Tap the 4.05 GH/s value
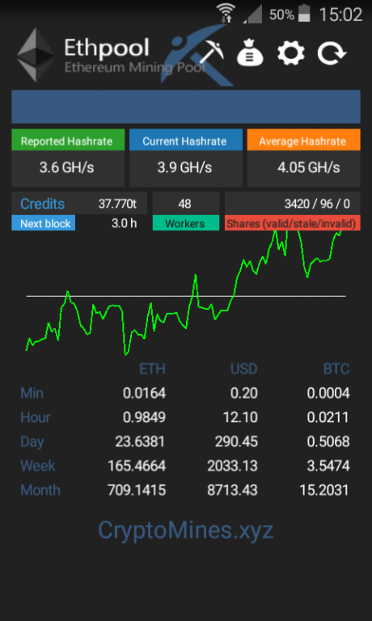Viewport: 372px width, 621px height. click(x=309, y=167)
